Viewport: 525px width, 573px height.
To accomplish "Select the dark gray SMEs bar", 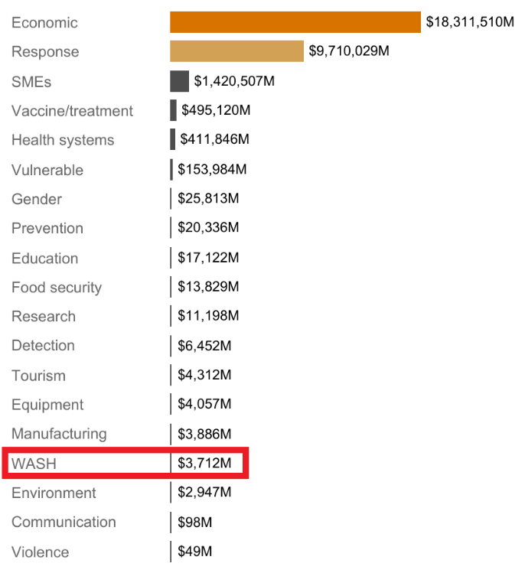I will (179, 81).
